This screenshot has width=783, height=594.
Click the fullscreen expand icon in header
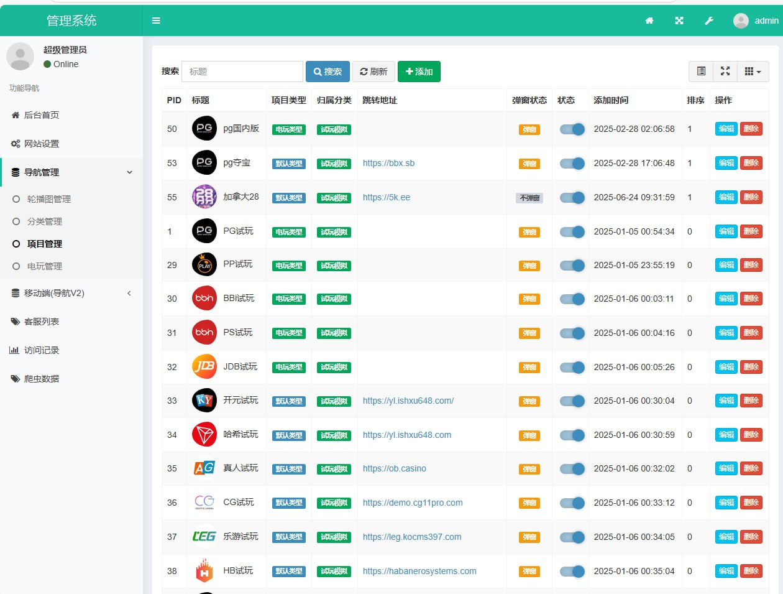tap(679, 21)
